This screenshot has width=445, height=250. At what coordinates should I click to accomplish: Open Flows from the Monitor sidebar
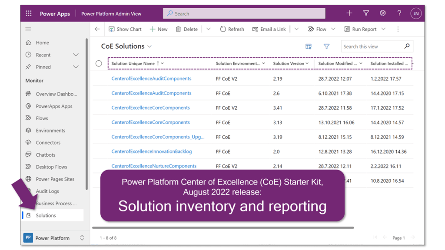point(41,118)
